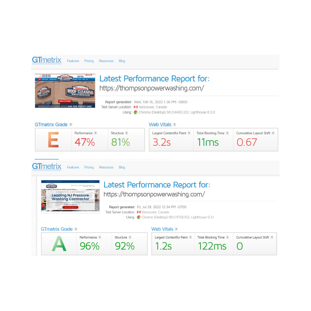Click the help icon beside the upper GTmetrix Grade

[x=71, y=125]
